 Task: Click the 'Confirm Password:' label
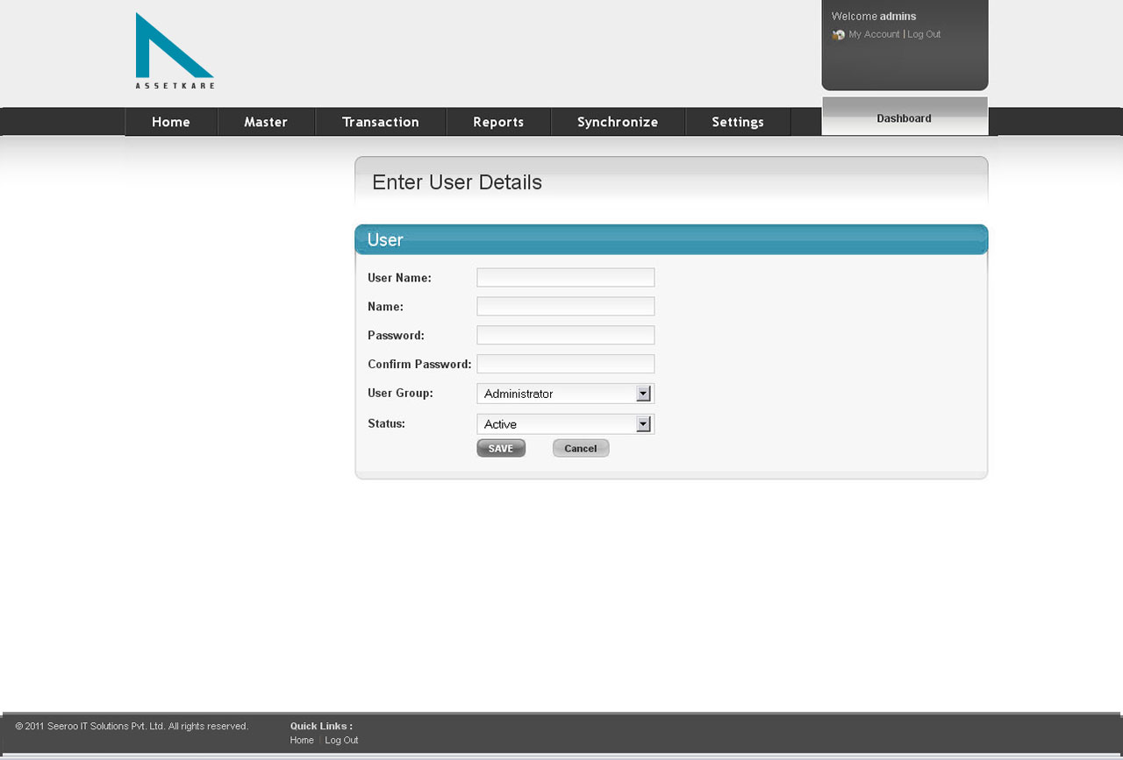point(419,364)
